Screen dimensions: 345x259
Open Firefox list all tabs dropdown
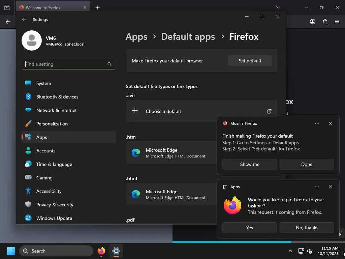coord(278,7)
